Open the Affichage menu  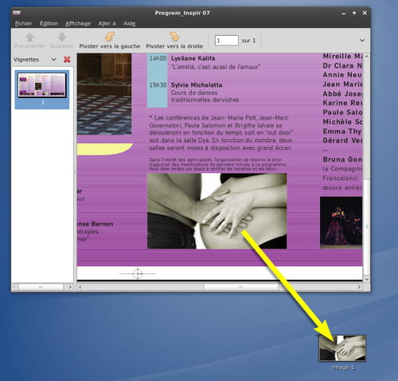[x=78, y=23]
